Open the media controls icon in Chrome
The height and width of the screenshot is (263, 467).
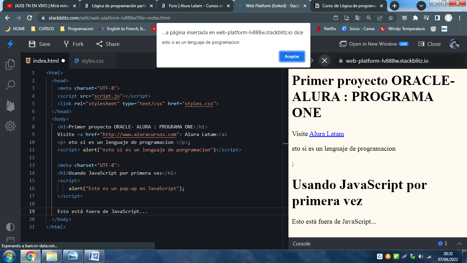point(426,18)
